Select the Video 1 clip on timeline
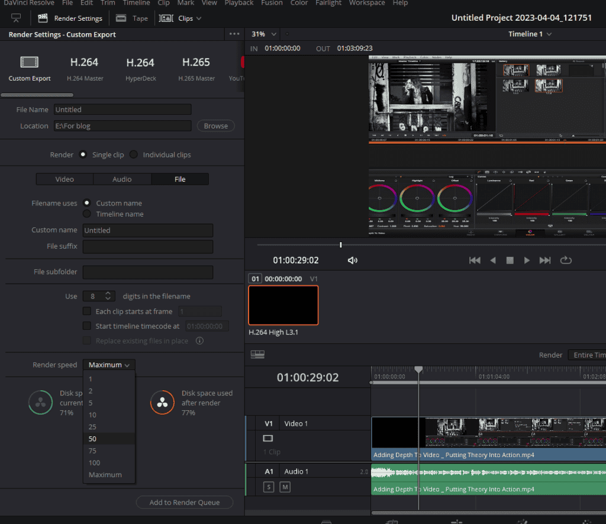606x524 pixels. tap(488, 439)
